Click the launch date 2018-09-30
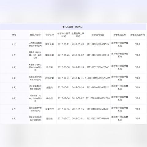Image resolution: width=147 pixels, height=147 pixels. pyautogui.click(x=78, y=88)
